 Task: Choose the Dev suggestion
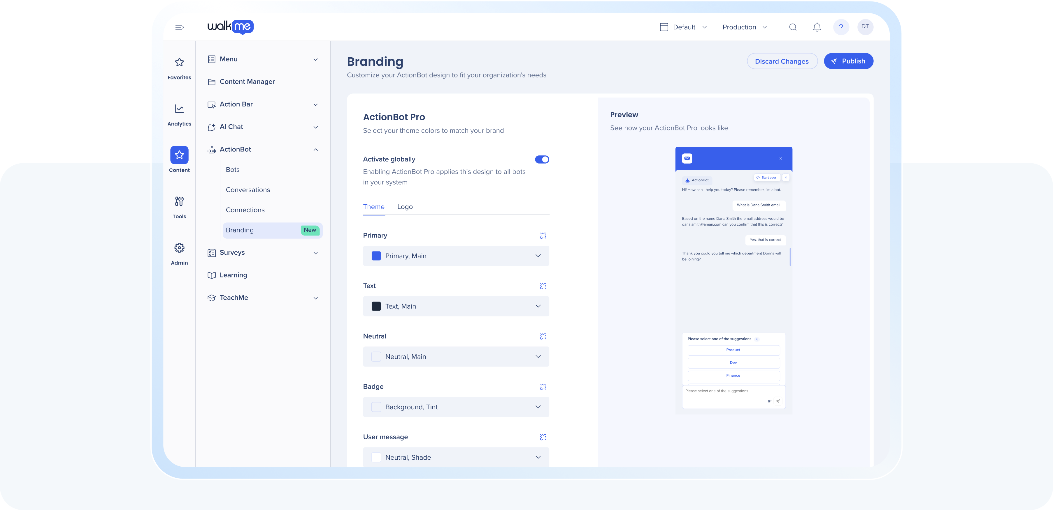point(733,363)
